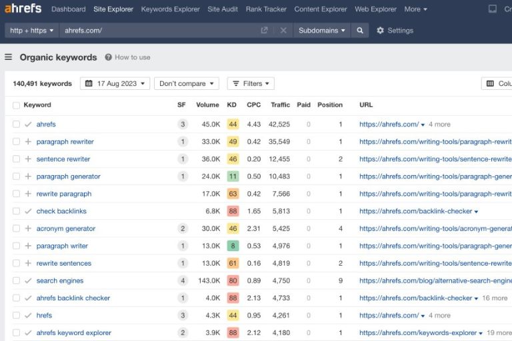Check the box for paragraph rewriter row
This screenshot has width=512, height=341.
[x=16, y=142]
